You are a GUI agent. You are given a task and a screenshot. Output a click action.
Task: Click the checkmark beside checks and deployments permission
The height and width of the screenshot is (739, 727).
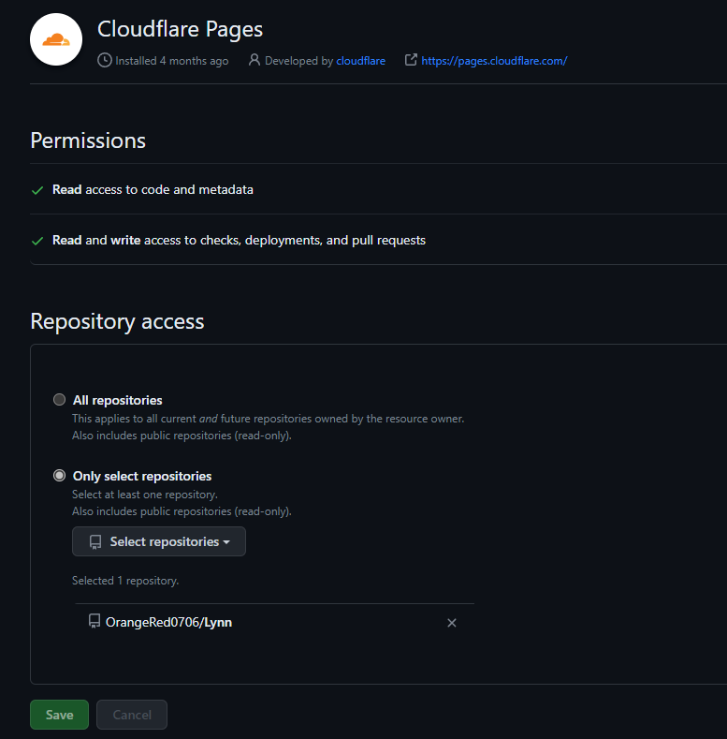37,241
